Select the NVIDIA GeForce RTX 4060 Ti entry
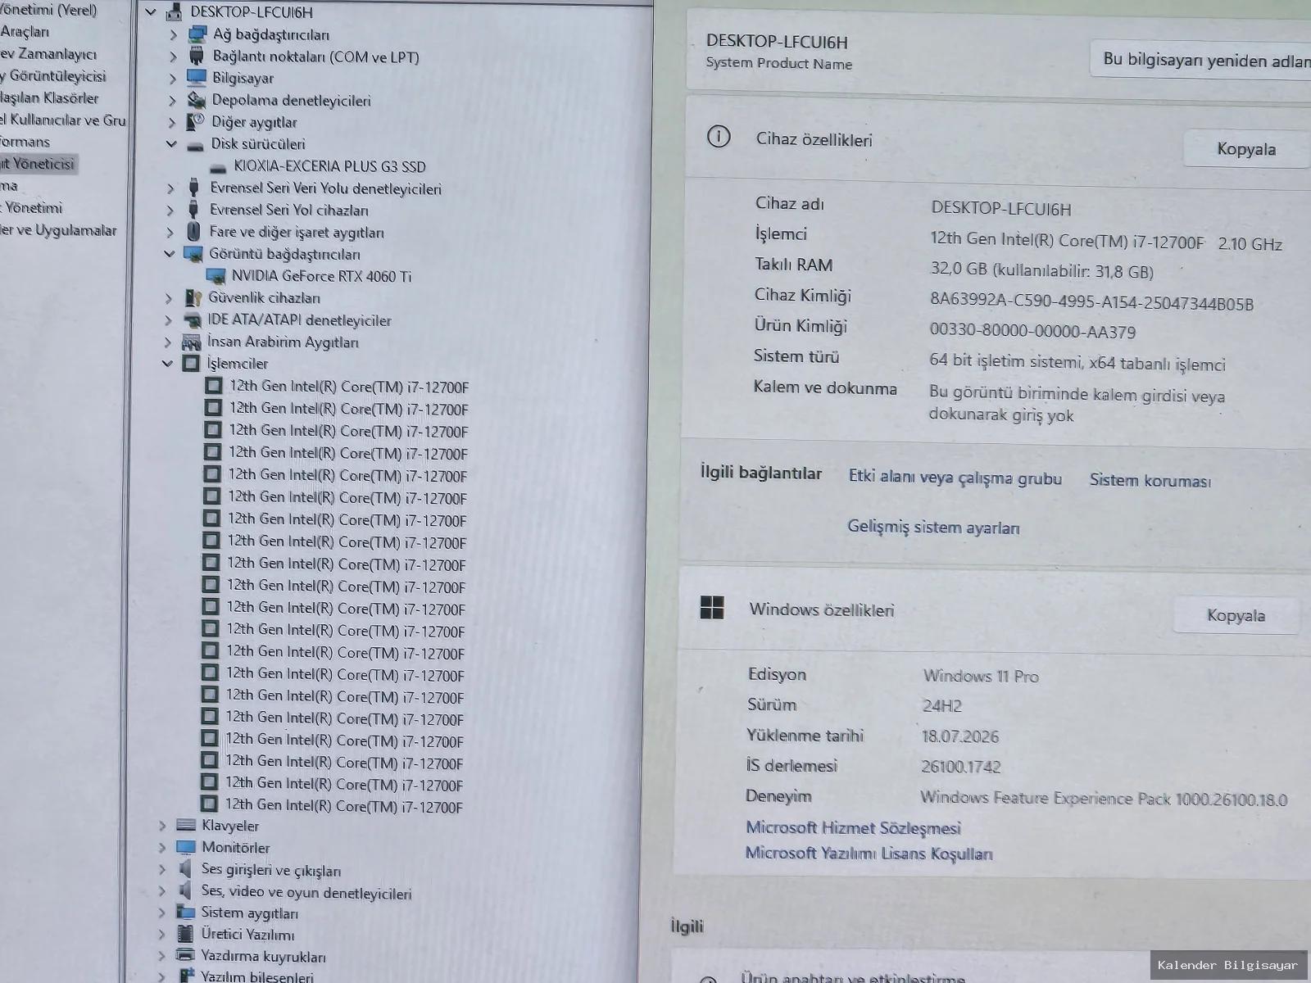 [321, 276]
